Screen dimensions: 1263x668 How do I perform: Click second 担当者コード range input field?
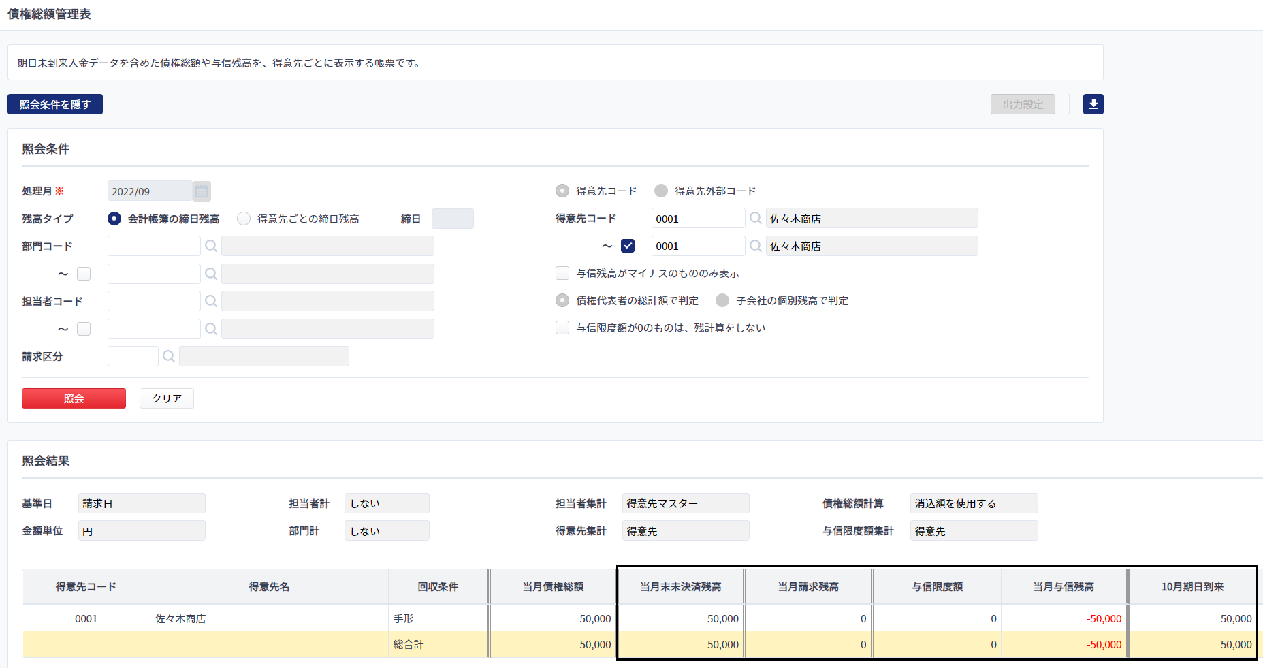pos(154,329)
